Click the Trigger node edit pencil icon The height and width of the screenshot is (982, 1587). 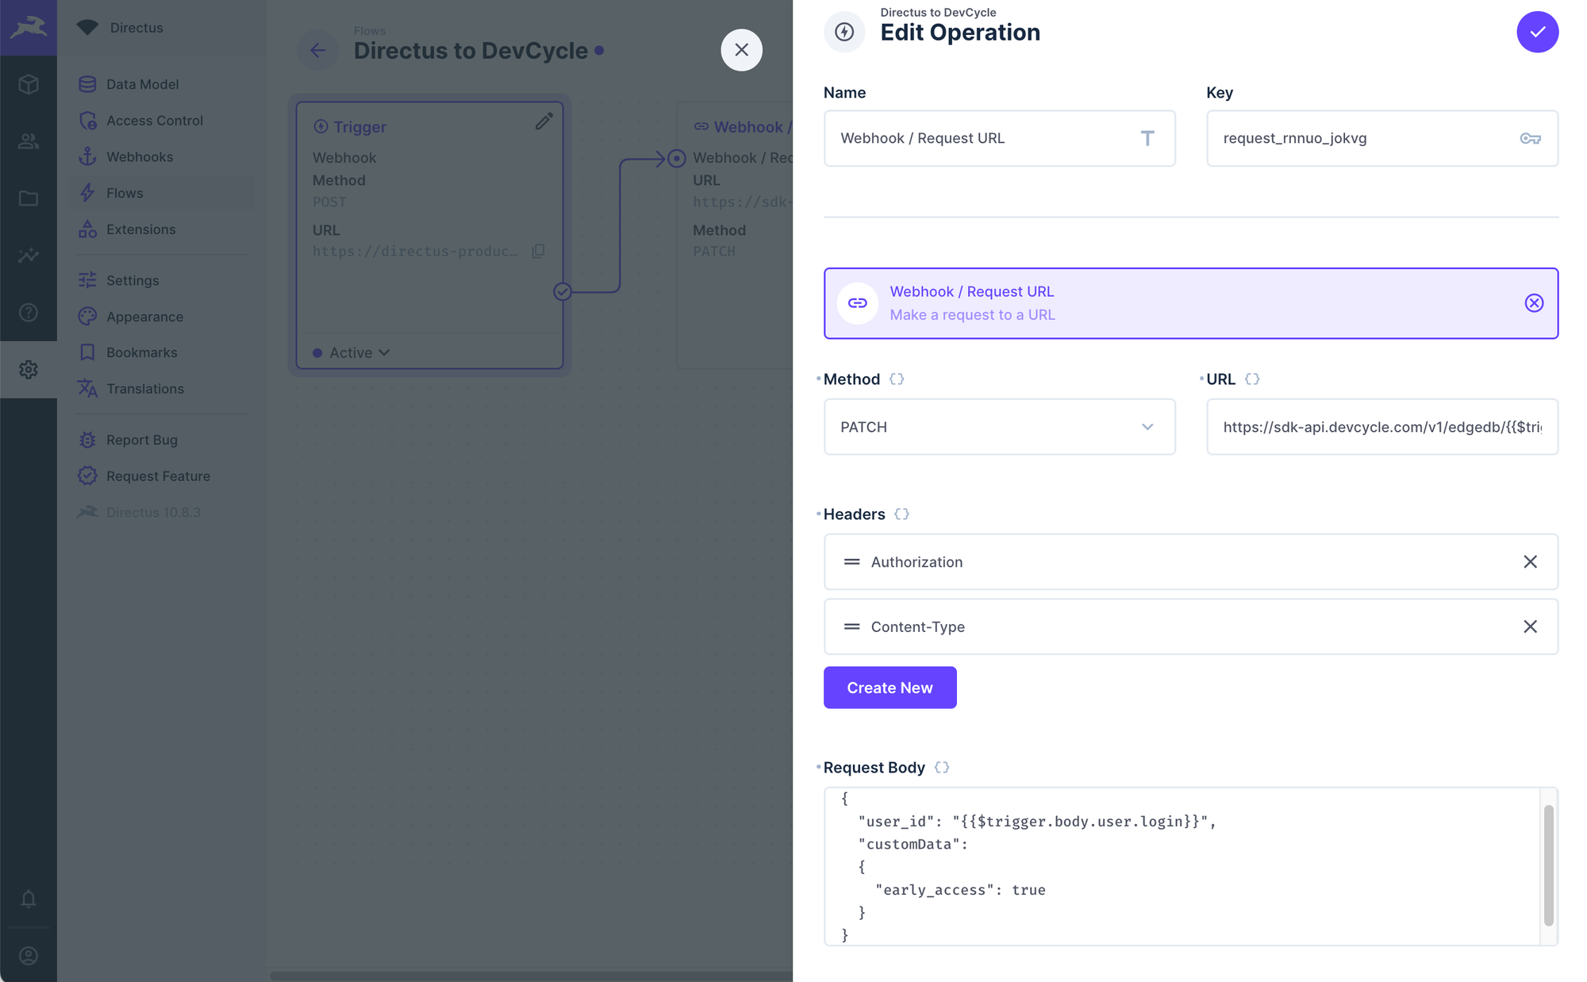click(x=543, y=121)
